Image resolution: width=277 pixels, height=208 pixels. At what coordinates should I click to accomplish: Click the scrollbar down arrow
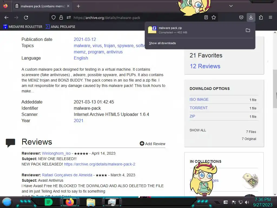[275, 194]
